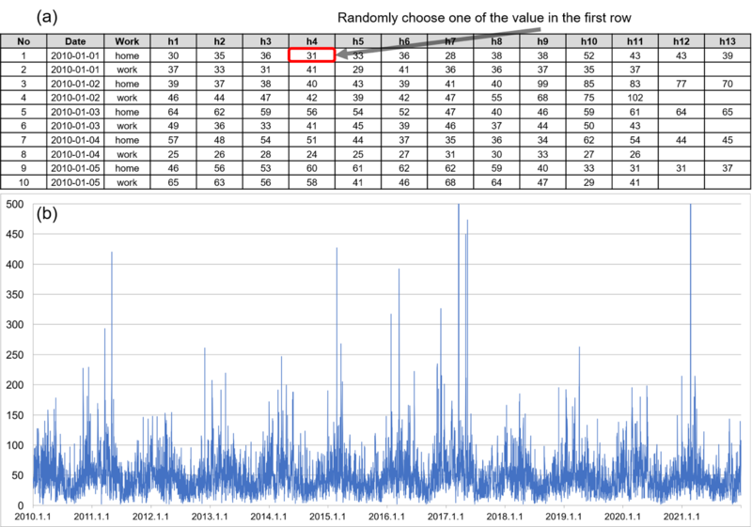Click the date 2010-01-04 in row 8
This screenshot has height=527, width=752.
point(75,154)
